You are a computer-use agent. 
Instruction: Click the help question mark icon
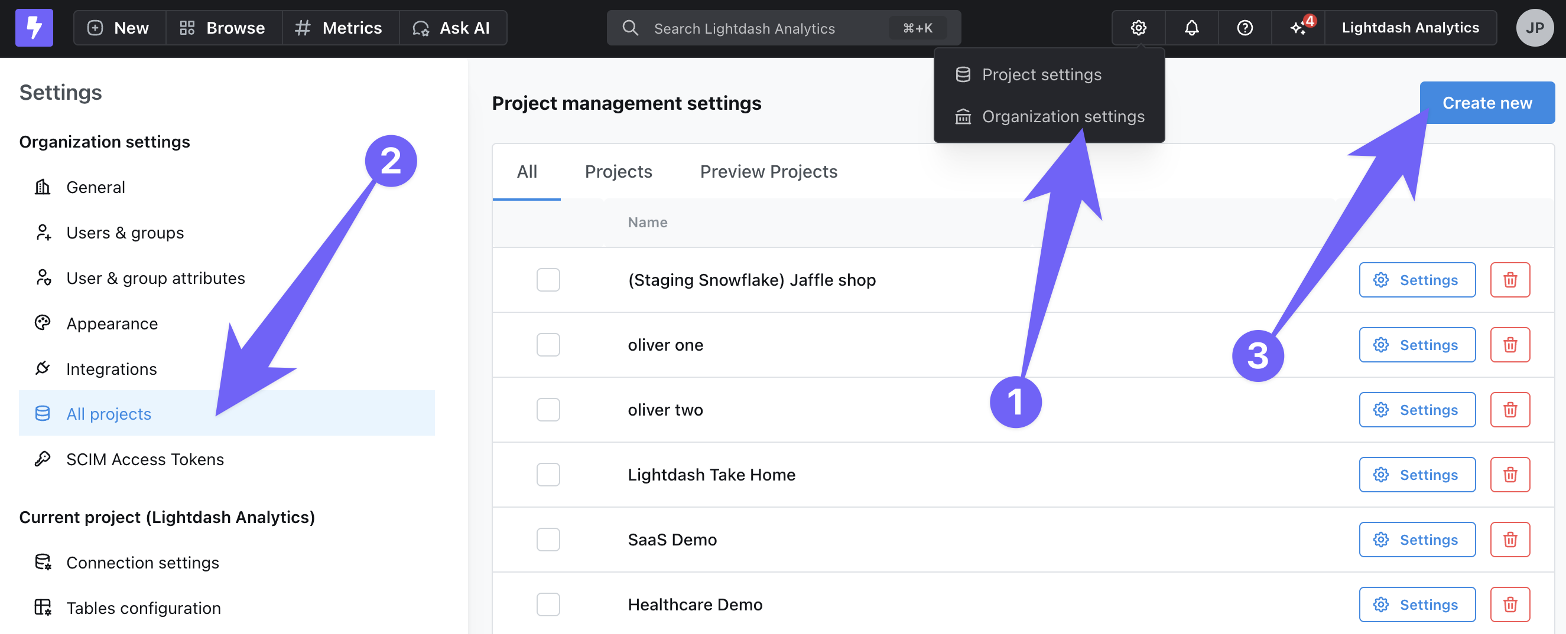(x=1245, y=28)
